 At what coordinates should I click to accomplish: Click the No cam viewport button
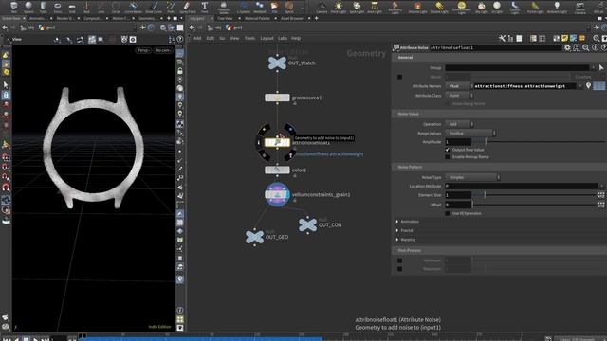tap(162, 50)
